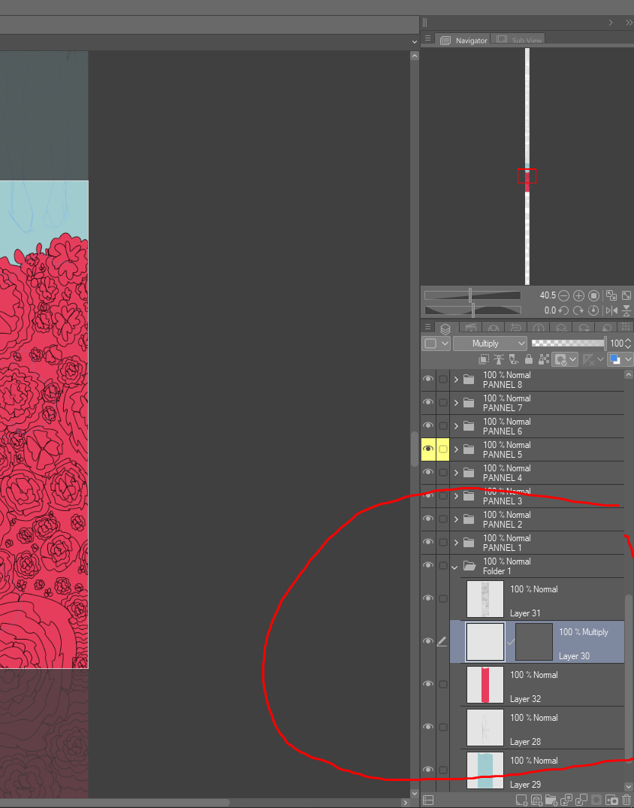634x808 pixels.
Task: Collapse Folder 1 in layers panel
Action: click(x=454, y=566)
